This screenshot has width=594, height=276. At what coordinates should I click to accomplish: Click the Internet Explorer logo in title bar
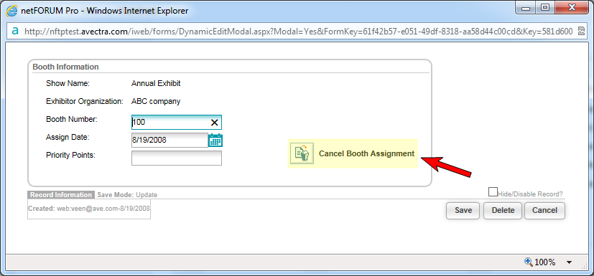[x=11, y=11]
